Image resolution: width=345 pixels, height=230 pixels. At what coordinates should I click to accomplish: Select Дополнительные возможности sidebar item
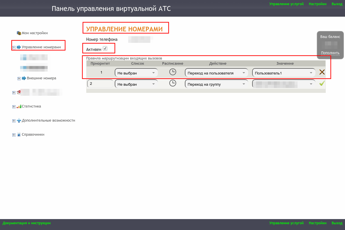coord(48,120)
